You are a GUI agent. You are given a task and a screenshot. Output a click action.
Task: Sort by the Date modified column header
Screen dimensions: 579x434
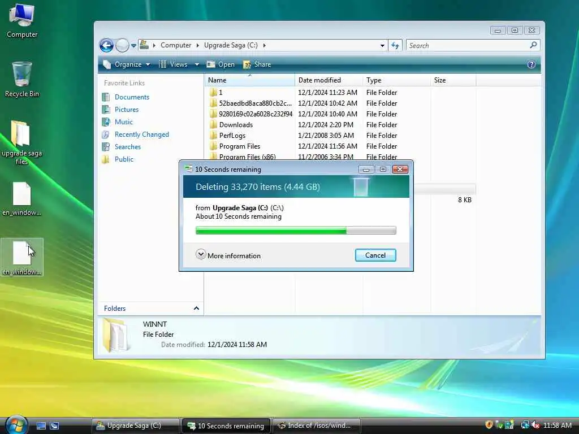pos(329,80)
